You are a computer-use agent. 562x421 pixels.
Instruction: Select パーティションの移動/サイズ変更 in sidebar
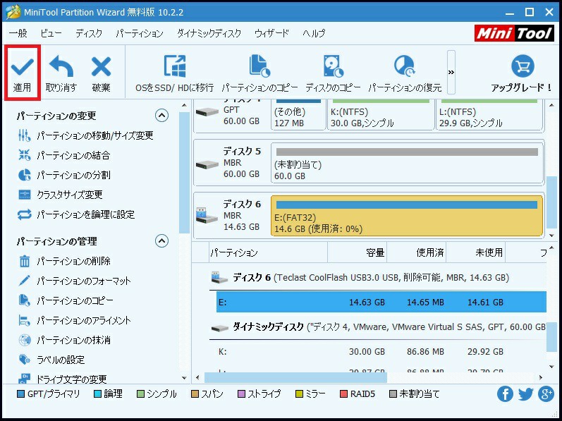pyautogui.click(x=94, y=135)
